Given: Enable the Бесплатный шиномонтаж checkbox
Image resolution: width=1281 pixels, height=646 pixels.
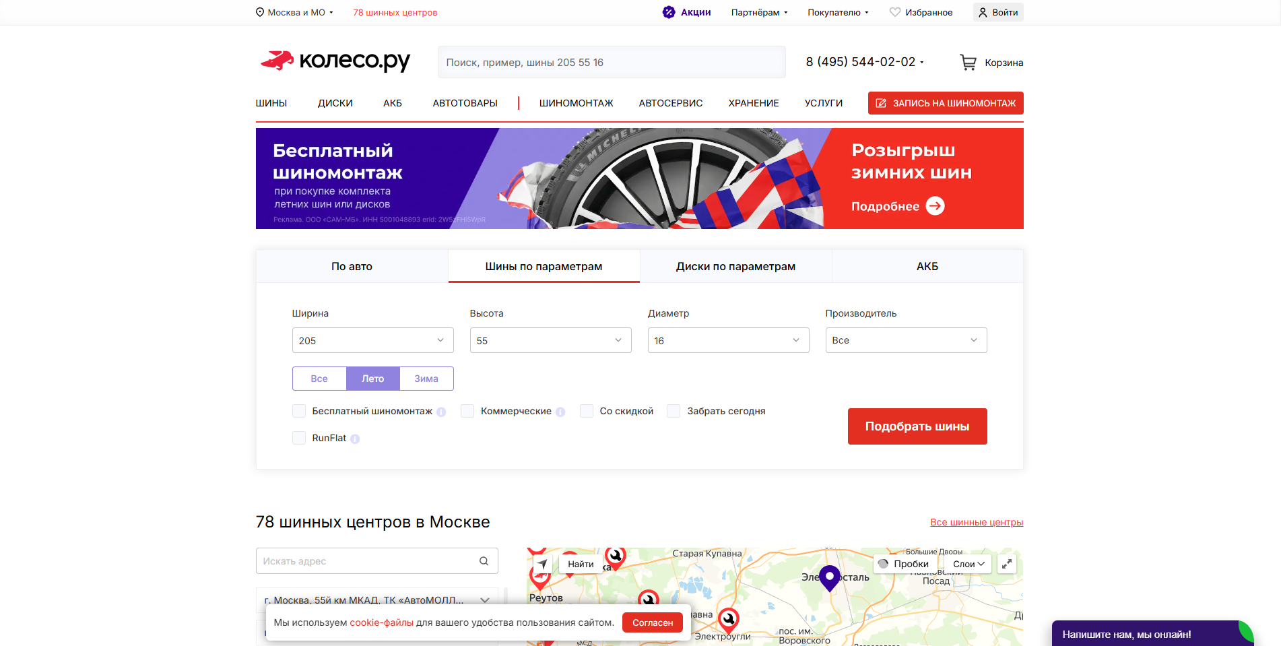Looking at the screenshot, I should (x=299, y=411).
